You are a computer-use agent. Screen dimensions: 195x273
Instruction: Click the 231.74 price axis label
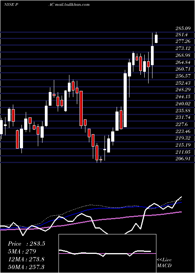click(183, 117)
